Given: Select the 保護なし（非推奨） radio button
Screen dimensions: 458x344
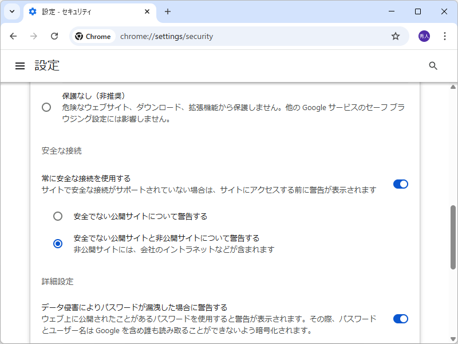Looking at the screenshot, I should [46, 107].
